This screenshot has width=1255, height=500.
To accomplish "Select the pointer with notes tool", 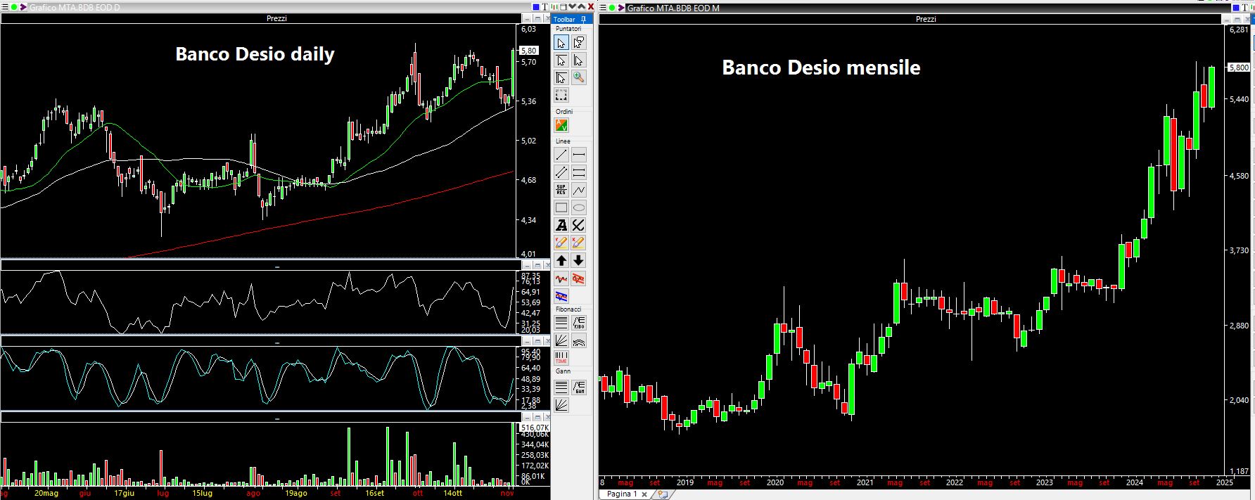I will [578, 43].
